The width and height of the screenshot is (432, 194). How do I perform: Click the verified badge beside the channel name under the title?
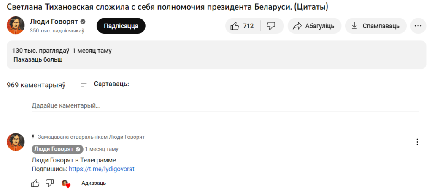tap(84, 22)
